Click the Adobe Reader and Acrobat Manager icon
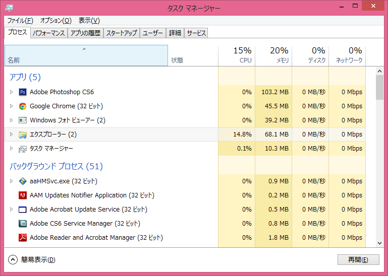The width and height of the screenshot is (388, 276). coord(23,237)
